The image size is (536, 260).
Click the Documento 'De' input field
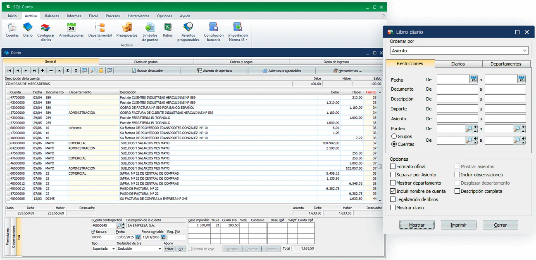457,89
